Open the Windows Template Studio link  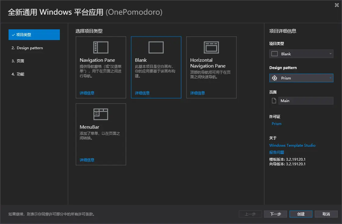coord(292,145)
